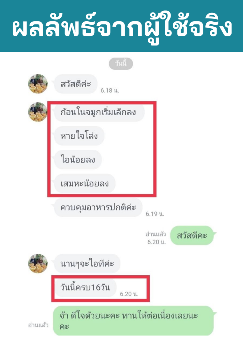
Task: Tap the อ่านแล้ว label beside last green bubble
Action: (38, 325)
